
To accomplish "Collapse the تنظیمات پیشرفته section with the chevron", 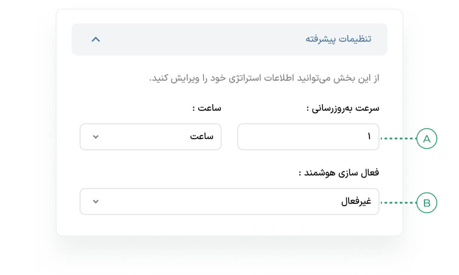I will [x=96, y=39].
